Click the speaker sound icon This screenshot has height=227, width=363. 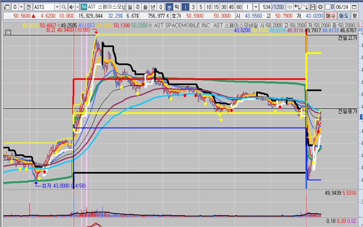[71, 7]
